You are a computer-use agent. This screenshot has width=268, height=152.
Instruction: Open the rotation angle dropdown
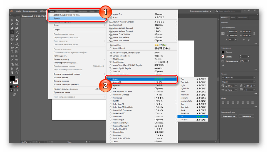point(236,40)
